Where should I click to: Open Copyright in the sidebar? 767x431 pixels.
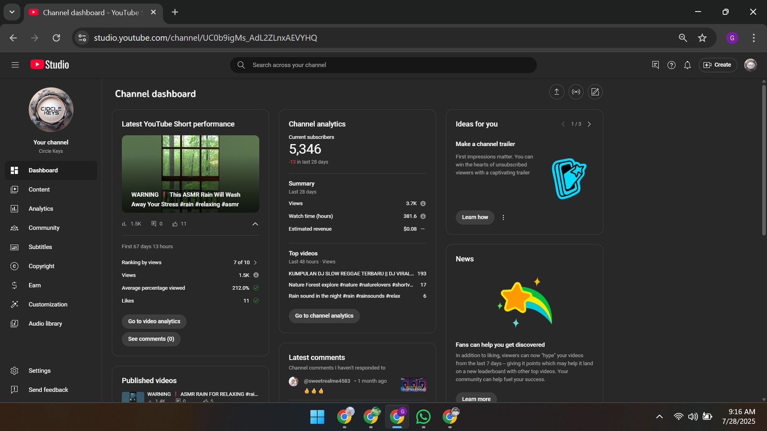pos(51,266)
